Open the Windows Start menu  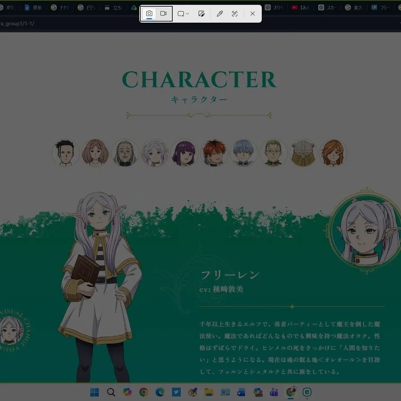pyautogui.click(x=94, y=392)
